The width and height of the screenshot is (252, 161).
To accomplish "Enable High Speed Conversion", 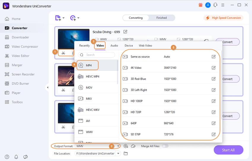I will (224, 18).
